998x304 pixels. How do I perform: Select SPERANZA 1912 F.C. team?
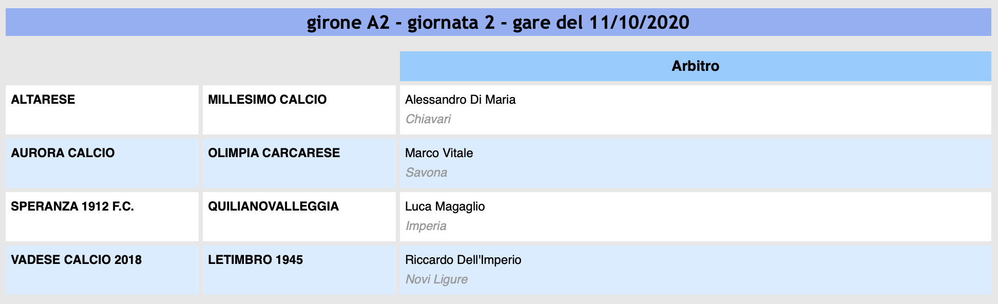tap(72, 206)
